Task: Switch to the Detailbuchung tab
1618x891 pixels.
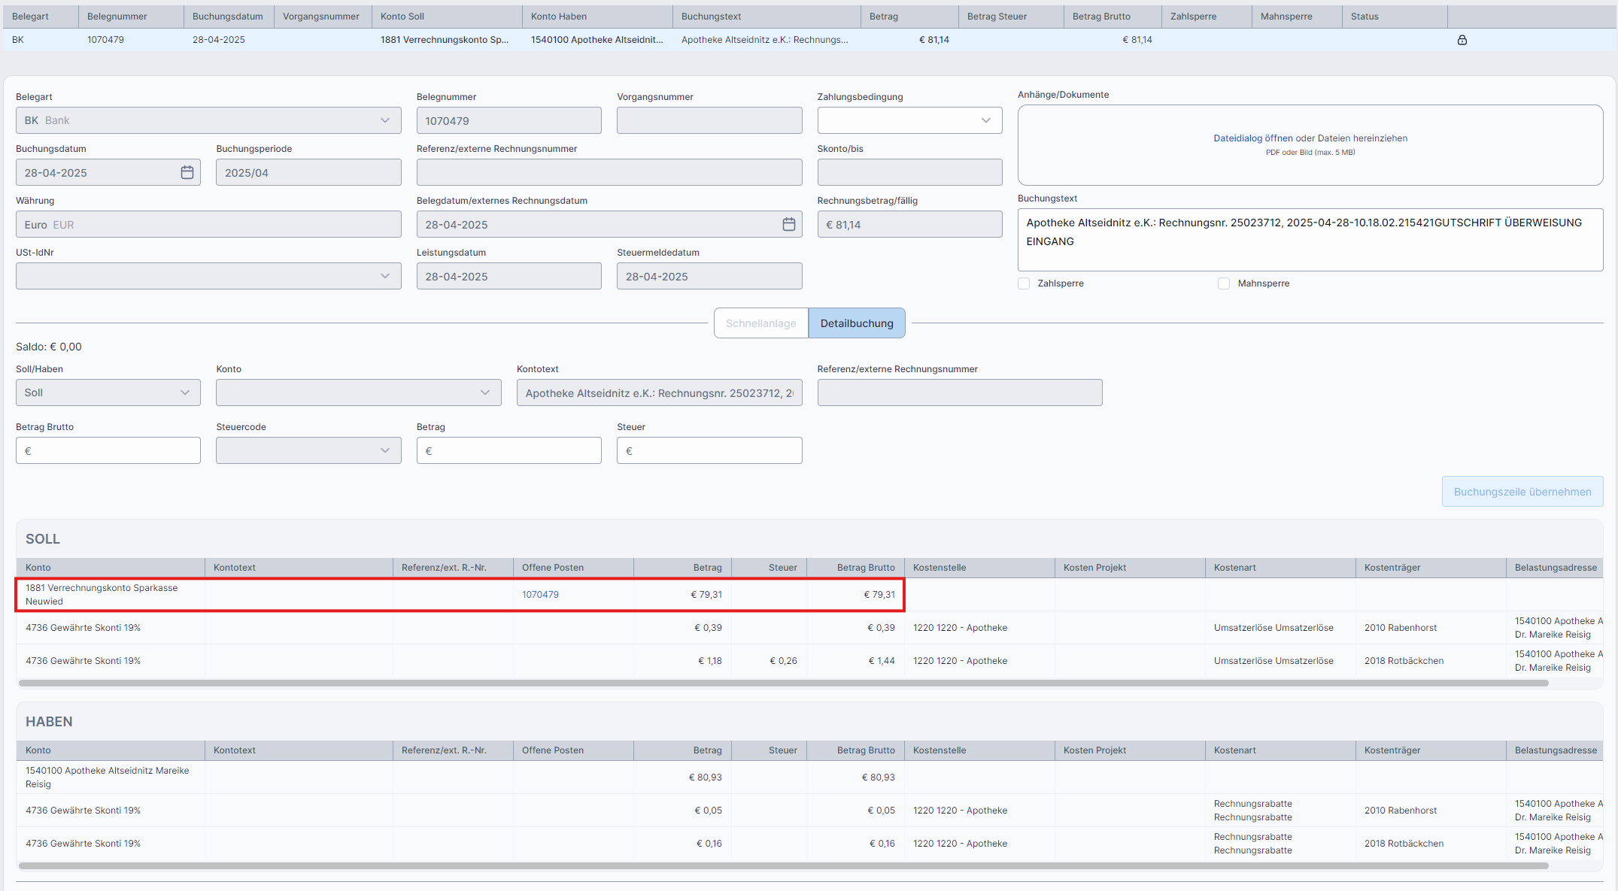Action: [x=857, y=323]
